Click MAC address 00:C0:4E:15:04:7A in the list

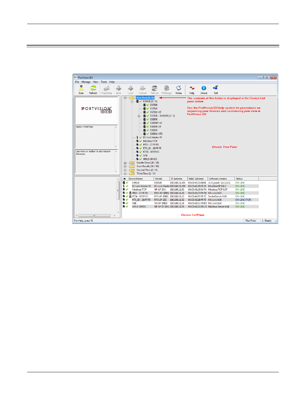[x=197, y=190]
